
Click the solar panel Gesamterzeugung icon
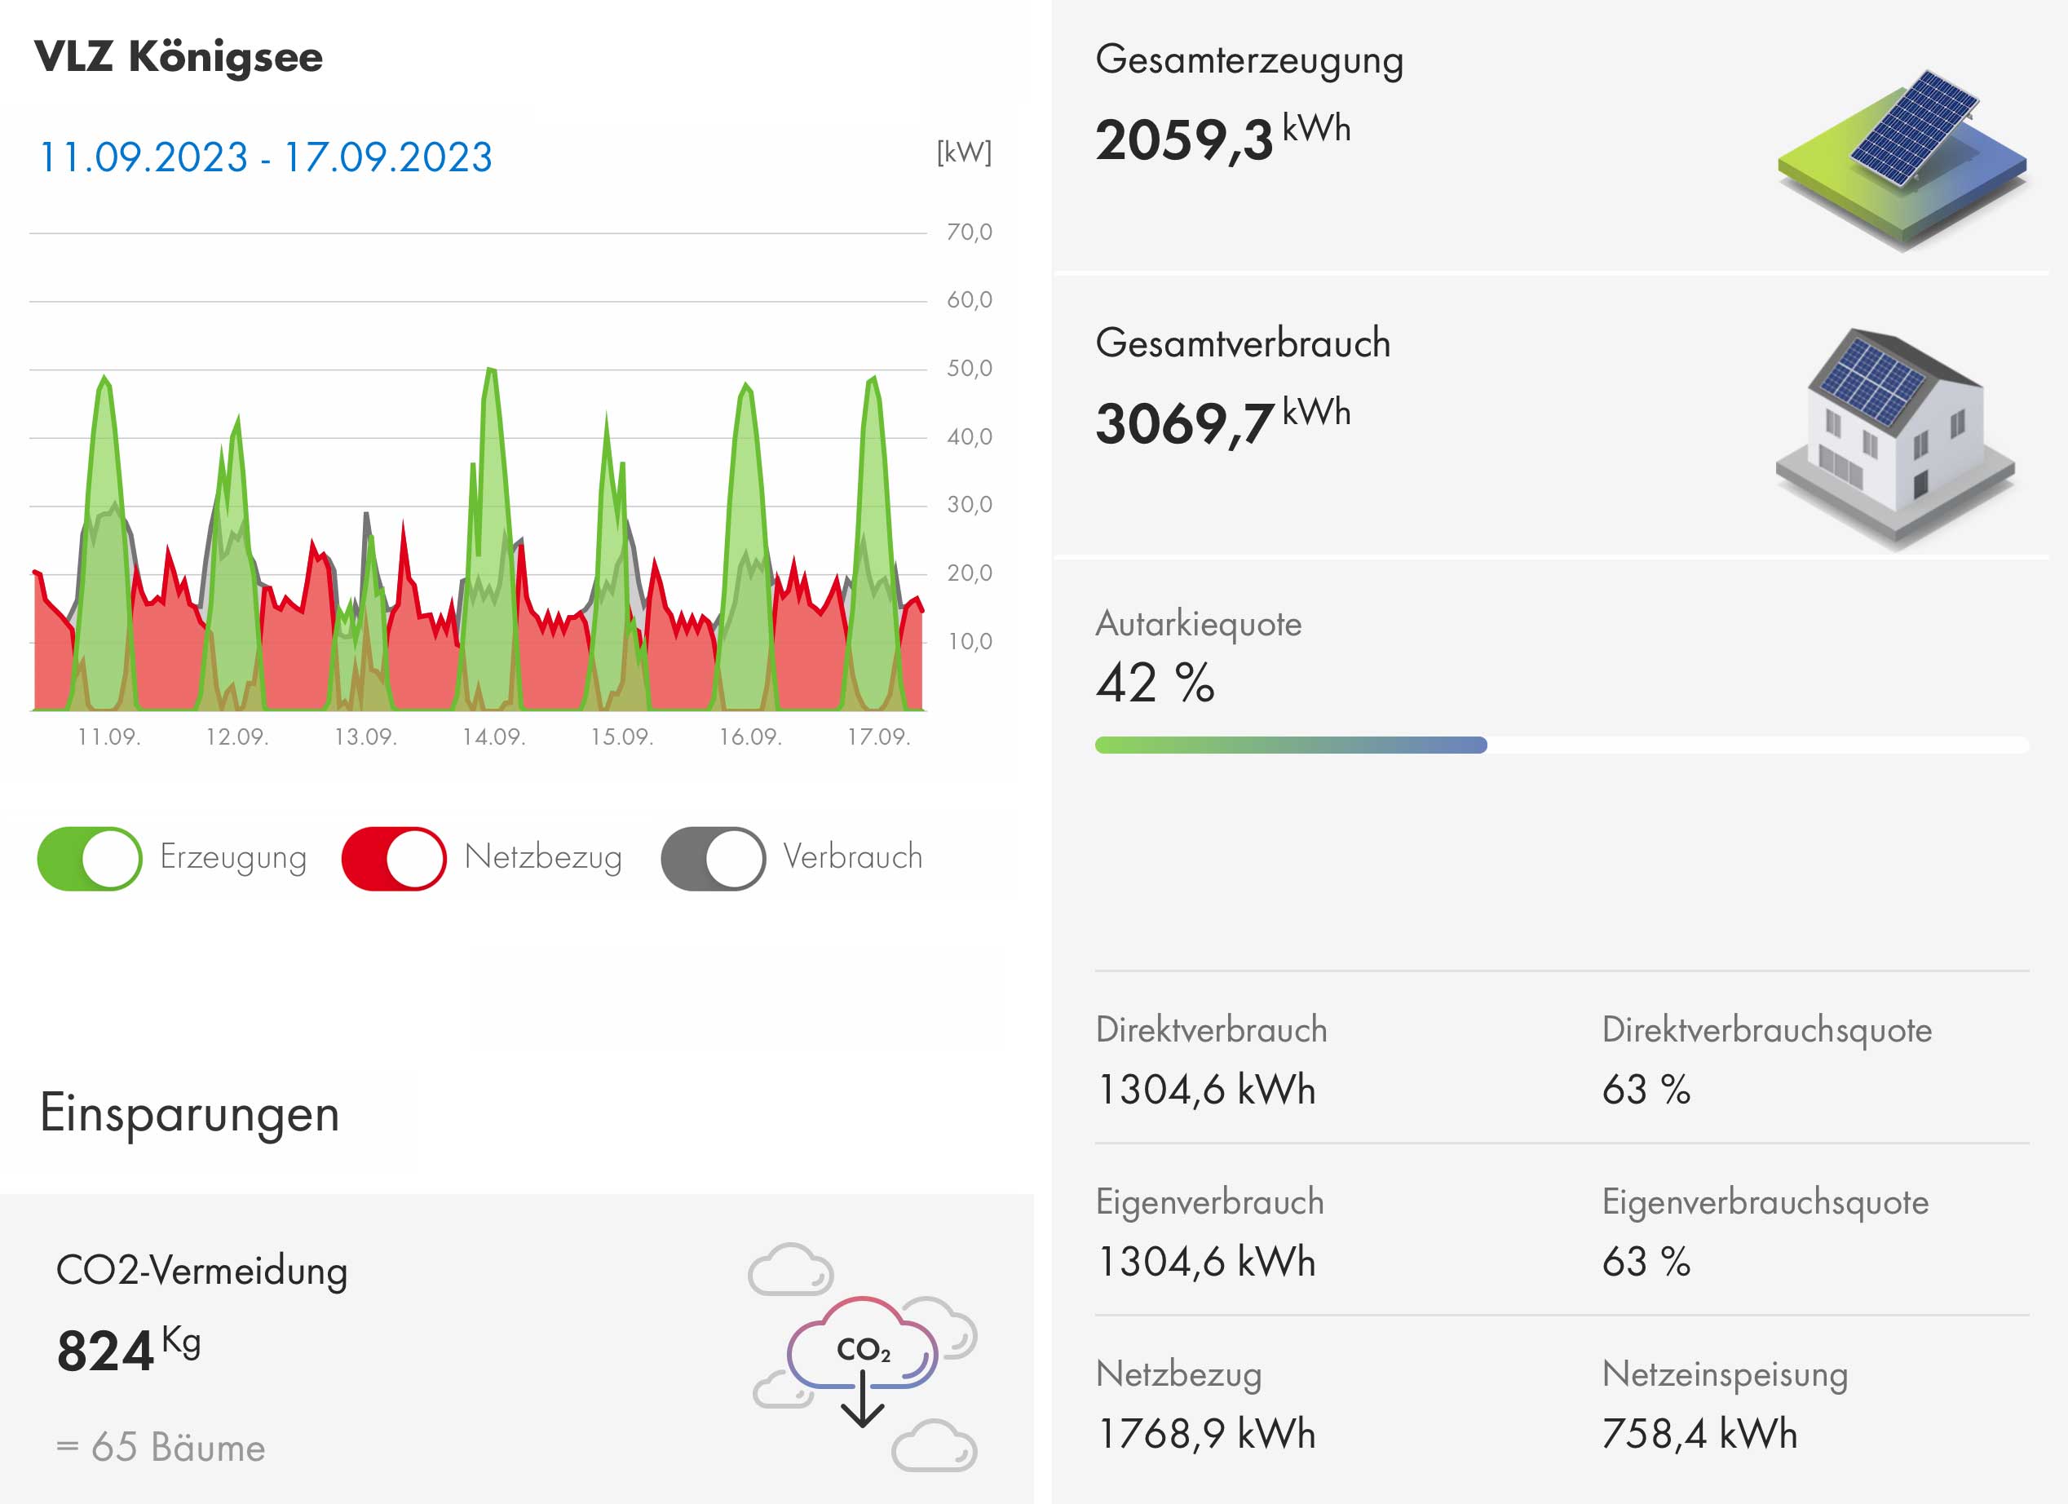(1902, 160)
